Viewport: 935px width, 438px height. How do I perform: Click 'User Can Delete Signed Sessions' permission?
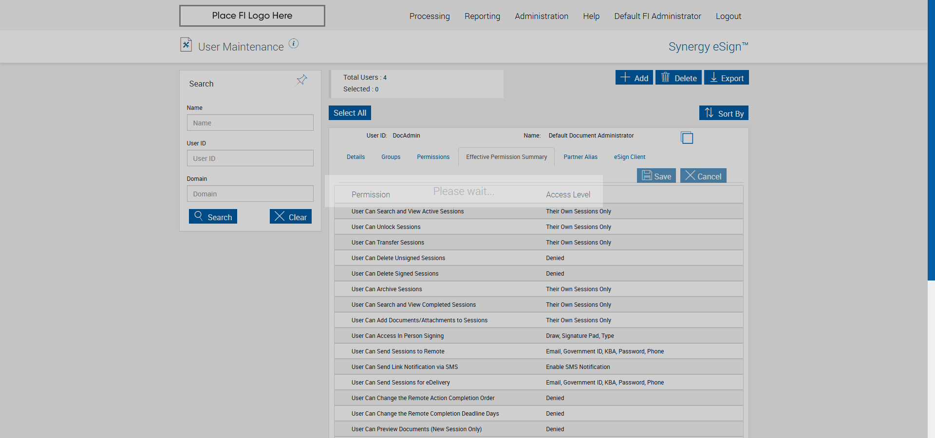395,274
